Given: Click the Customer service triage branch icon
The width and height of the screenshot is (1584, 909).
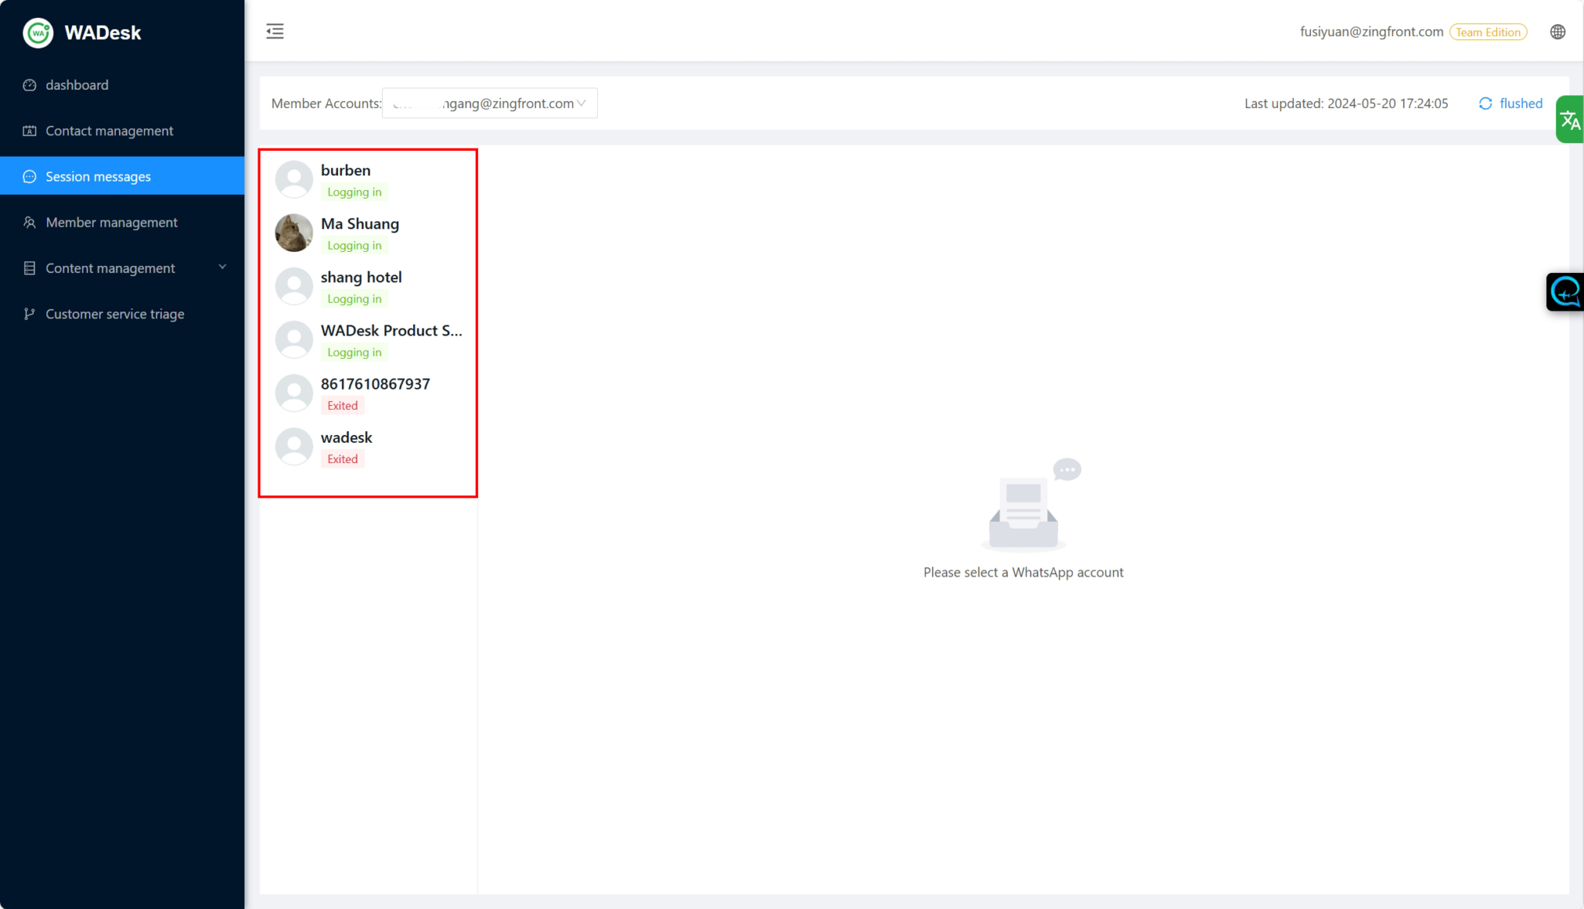Looking at the screenshot, I should (29, 314).
